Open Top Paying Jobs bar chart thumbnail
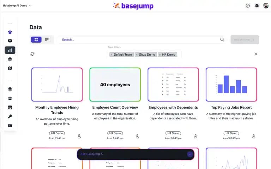271x169 pixels. [x=231, y=84]
